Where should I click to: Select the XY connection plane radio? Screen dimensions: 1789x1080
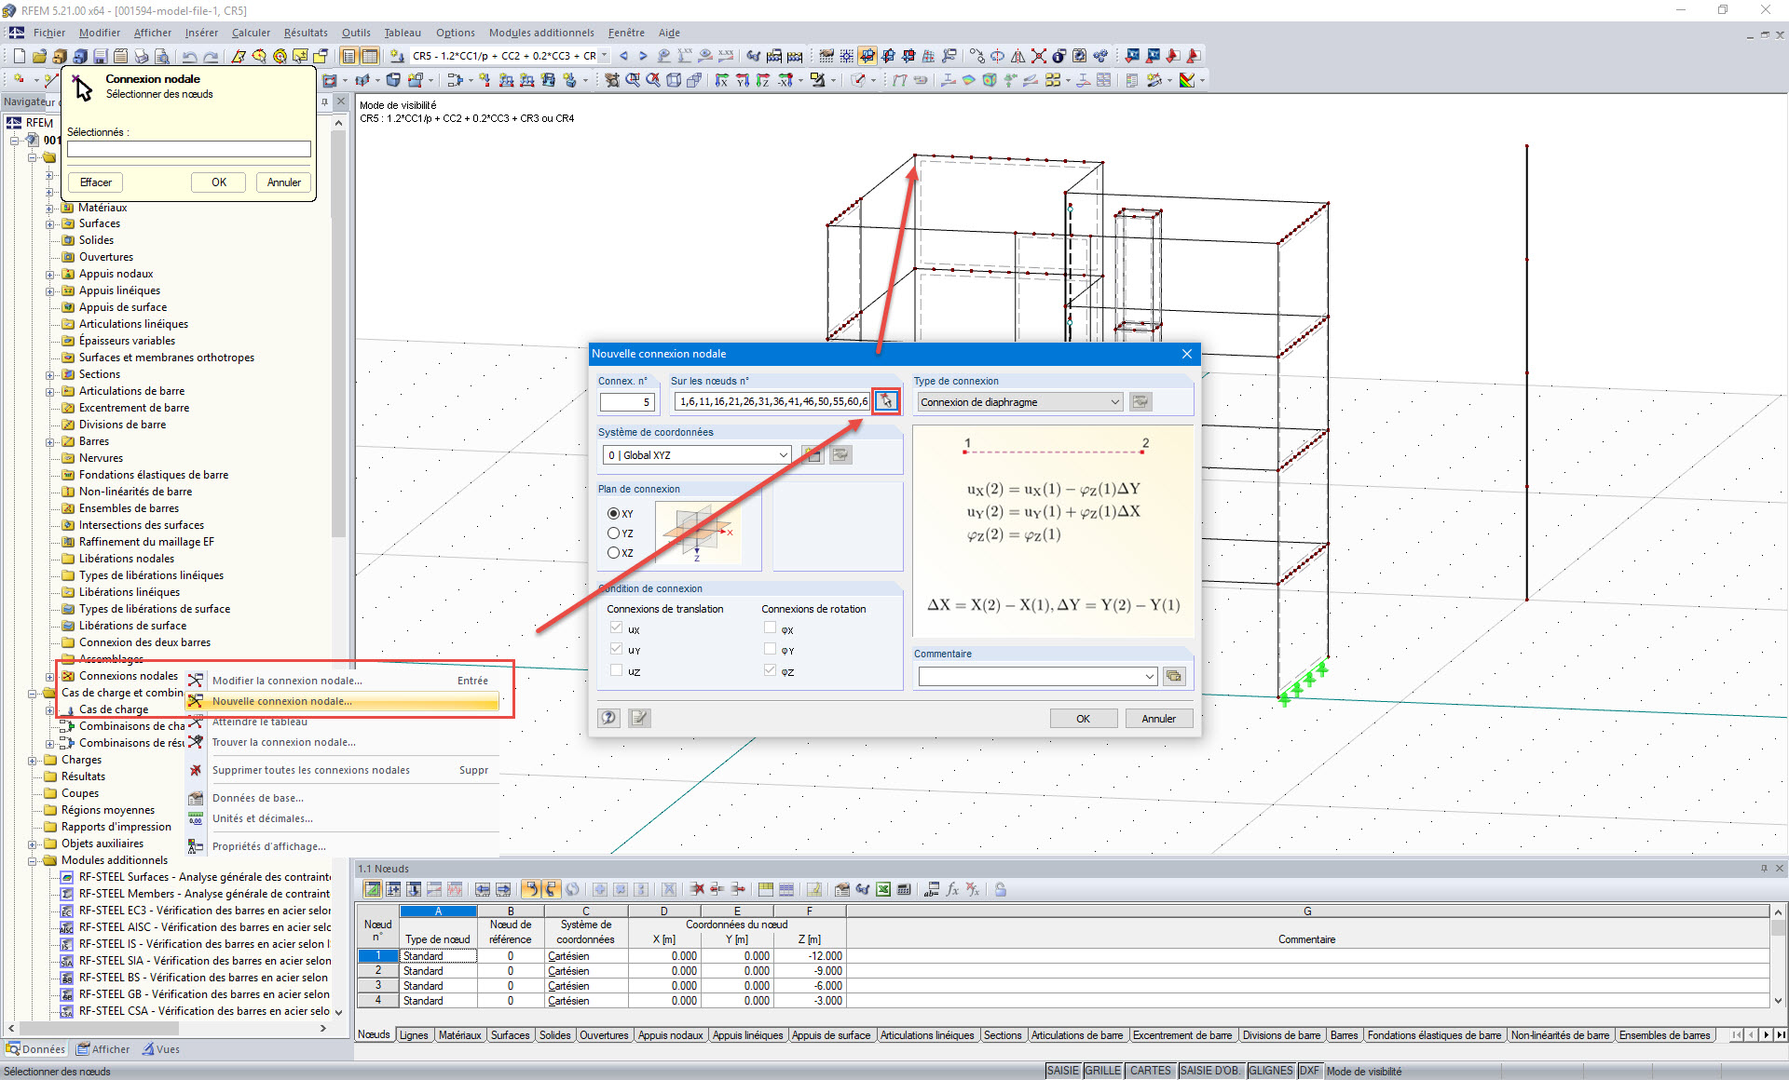(x=614, y=514)
